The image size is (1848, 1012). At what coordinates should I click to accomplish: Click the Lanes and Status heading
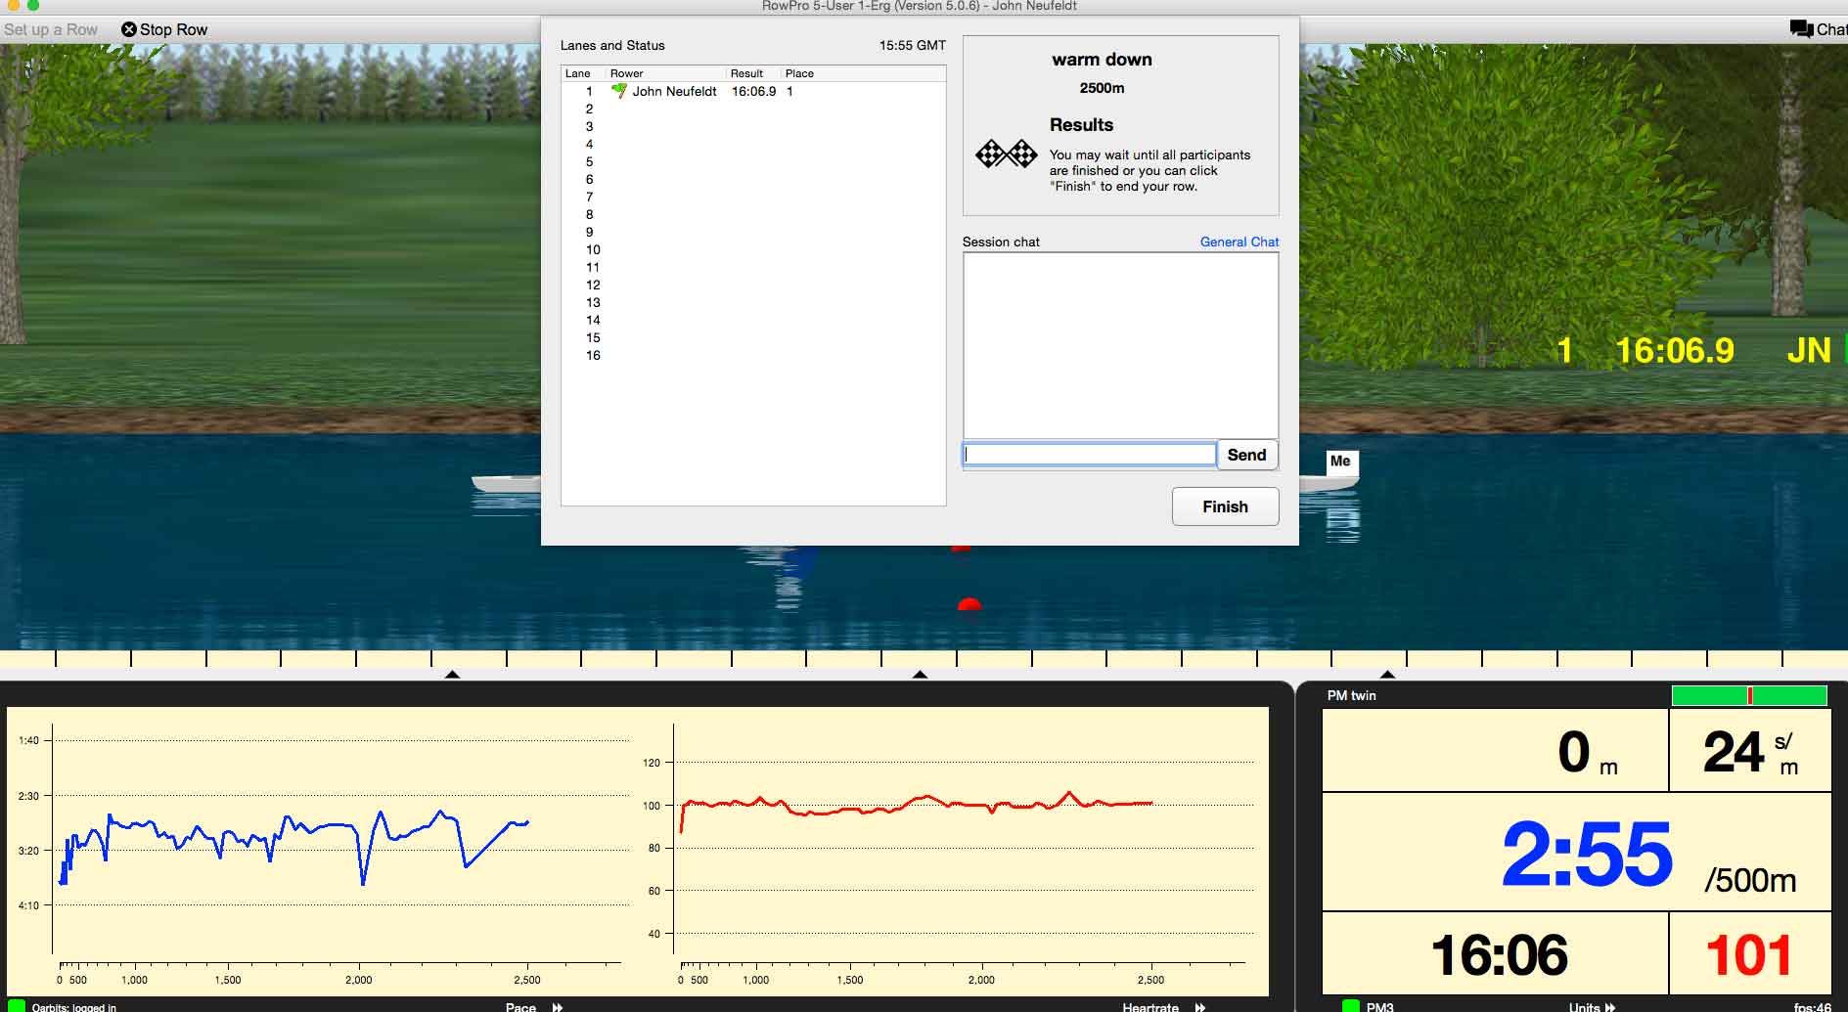[x=612, y=45]
